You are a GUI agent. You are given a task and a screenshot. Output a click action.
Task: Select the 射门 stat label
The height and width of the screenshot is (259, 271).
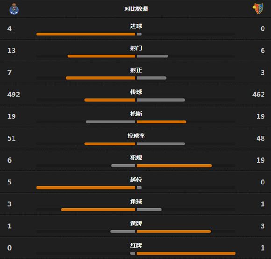[136, 48]
